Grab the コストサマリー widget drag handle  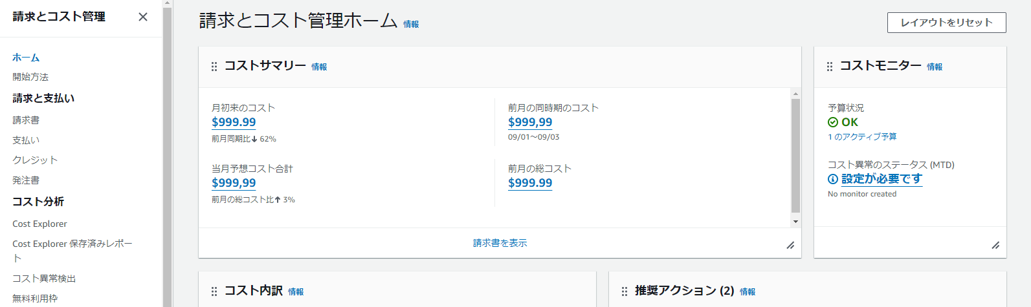(x=214, y=67)
